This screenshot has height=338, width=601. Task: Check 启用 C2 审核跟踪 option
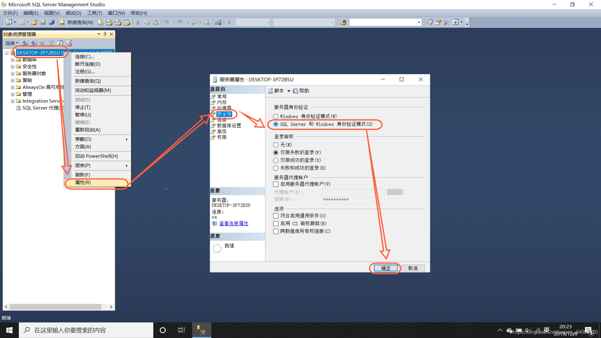coord(276,224)
